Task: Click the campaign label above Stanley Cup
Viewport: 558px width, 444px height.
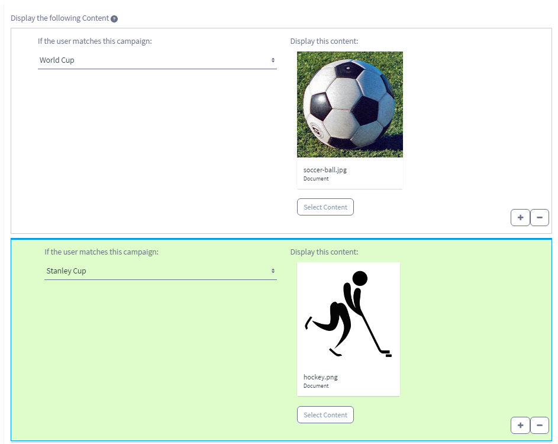Action: pos(101,252)
